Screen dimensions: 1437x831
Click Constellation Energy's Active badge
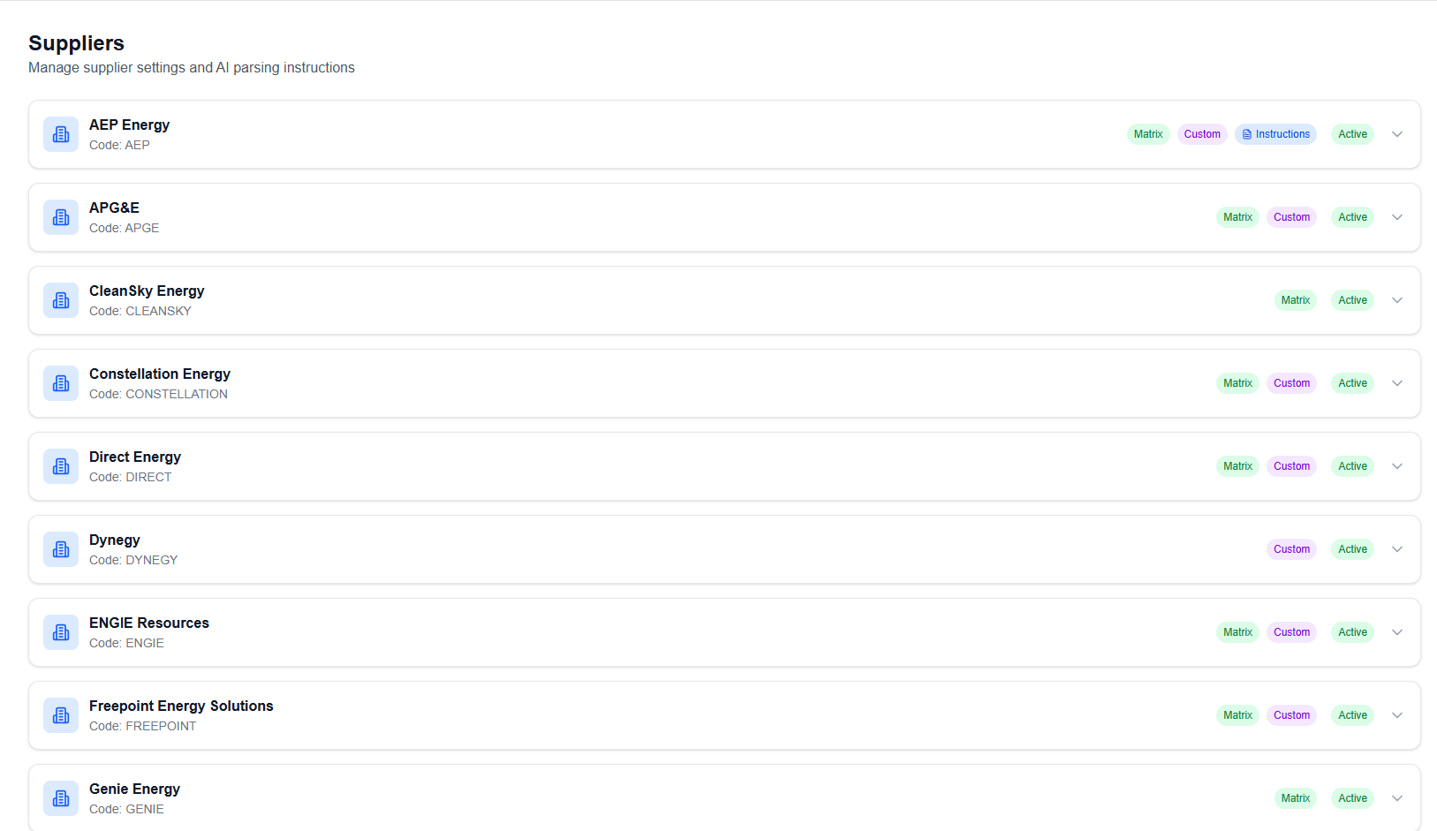(1352, 383)
